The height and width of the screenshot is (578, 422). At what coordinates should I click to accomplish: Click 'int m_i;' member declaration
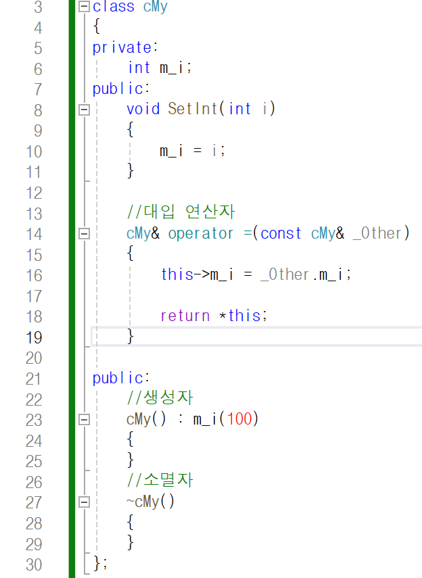(160, 68)
